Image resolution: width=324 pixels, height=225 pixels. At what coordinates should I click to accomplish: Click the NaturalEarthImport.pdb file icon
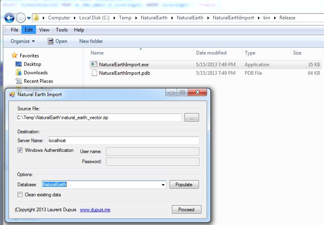click(94, 73)
